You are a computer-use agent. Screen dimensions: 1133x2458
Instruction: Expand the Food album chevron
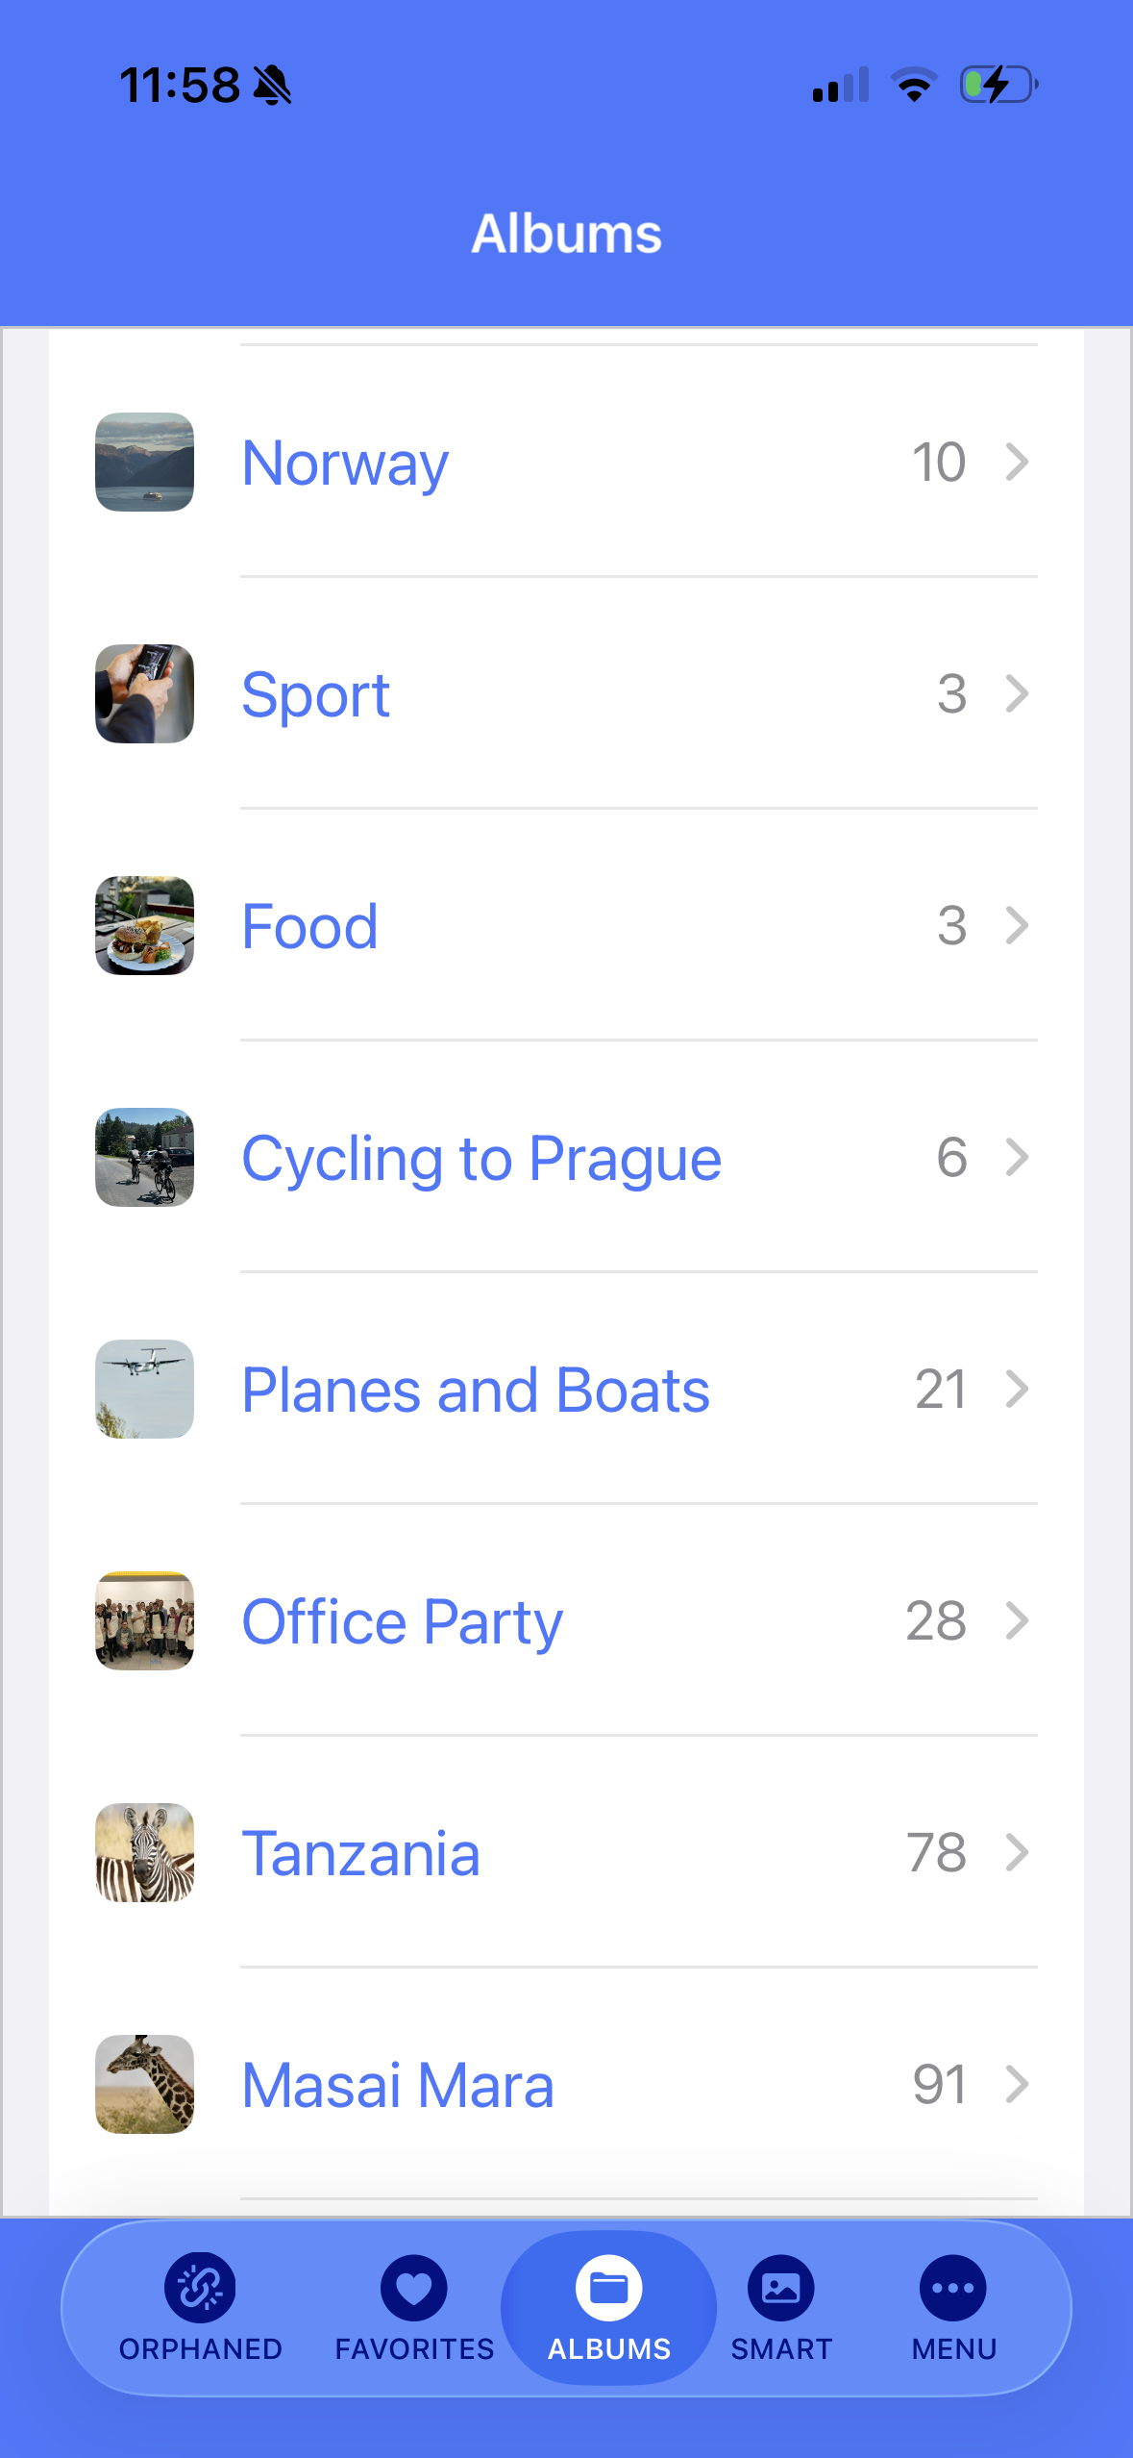(1018, 925)
